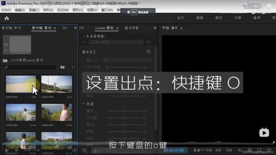Screen dimensions: 276x155
Task: Open the 输入 LUT dropdown
Action: (127, 60)
